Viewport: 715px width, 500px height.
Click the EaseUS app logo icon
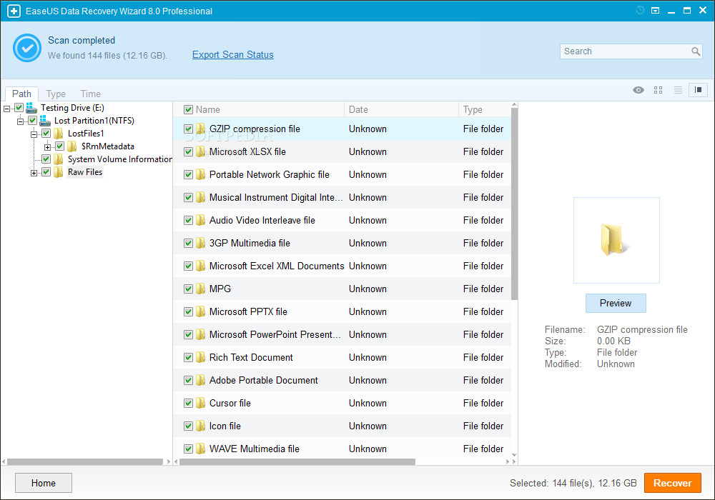[x=14, y=11]
